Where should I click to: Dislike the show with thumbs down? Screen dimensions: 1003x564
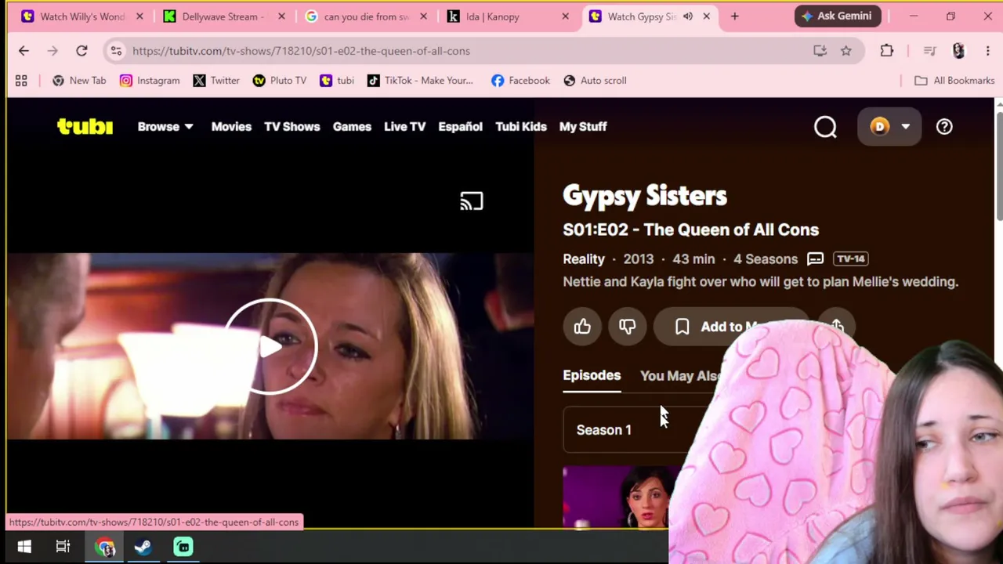click(627, 327)
